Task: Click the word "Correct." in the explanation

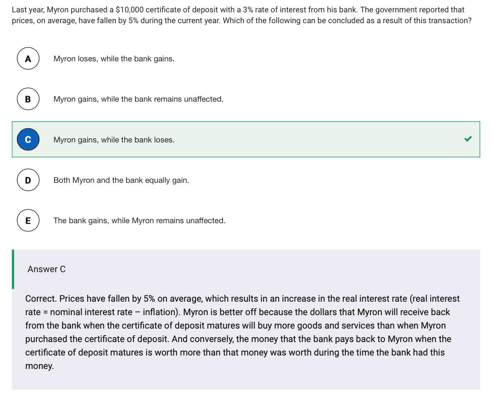Action: click(x=41, y=299)
